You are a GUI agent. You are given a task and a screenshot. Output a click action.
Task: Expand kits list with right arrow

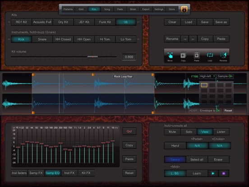138,22
